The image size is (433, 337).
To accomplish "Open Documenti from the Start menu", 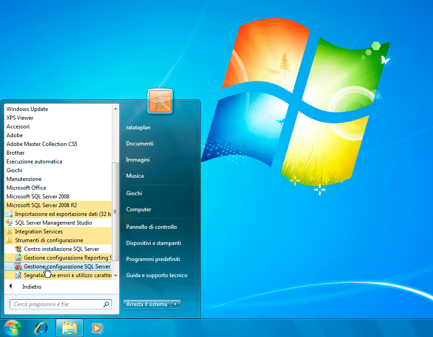I will pos(140,144).
